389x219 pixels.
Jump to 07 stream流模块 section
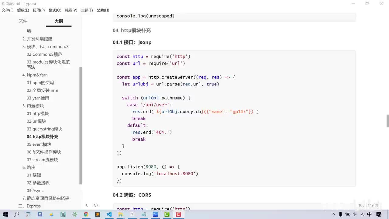tap(42, 160)
